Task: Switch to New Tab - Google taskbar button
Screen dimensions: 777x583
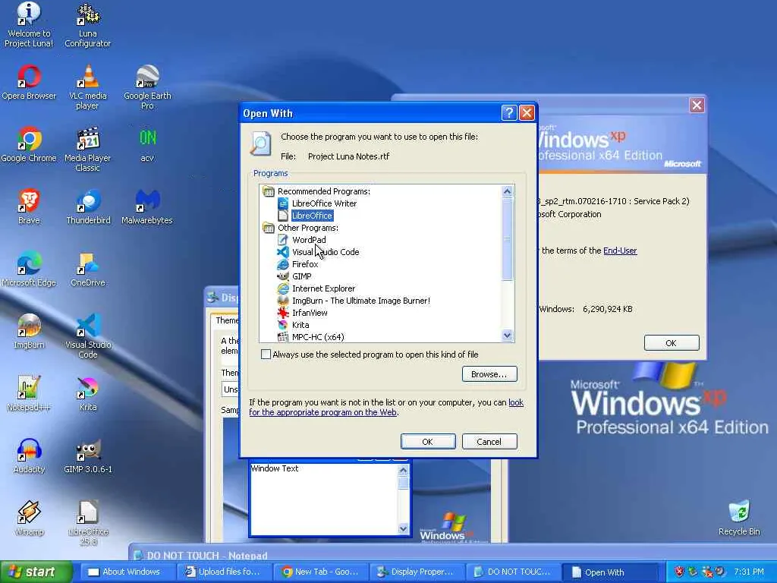Action: tap(319, 572)
